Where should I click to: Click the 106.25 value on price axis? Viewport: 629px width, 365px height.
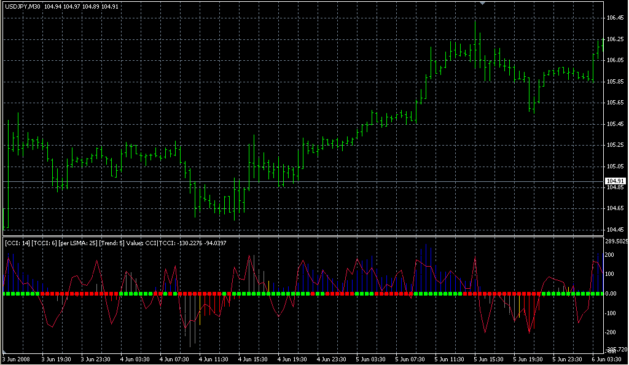[x=615, y=39]
